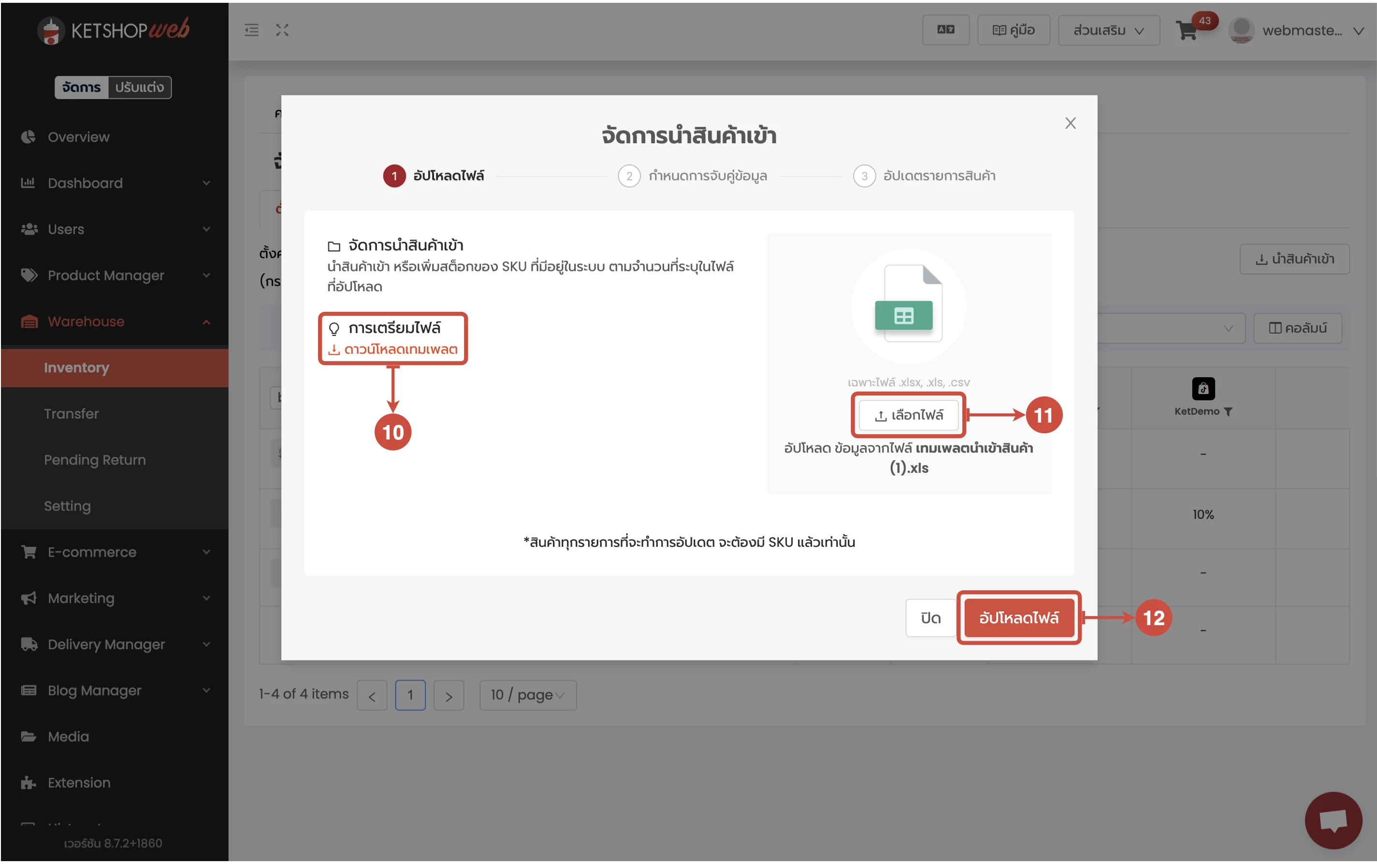Switch to ปรับแต่ง mode toggle
This screenshot has height=865, width=1377.
(140, 88)
